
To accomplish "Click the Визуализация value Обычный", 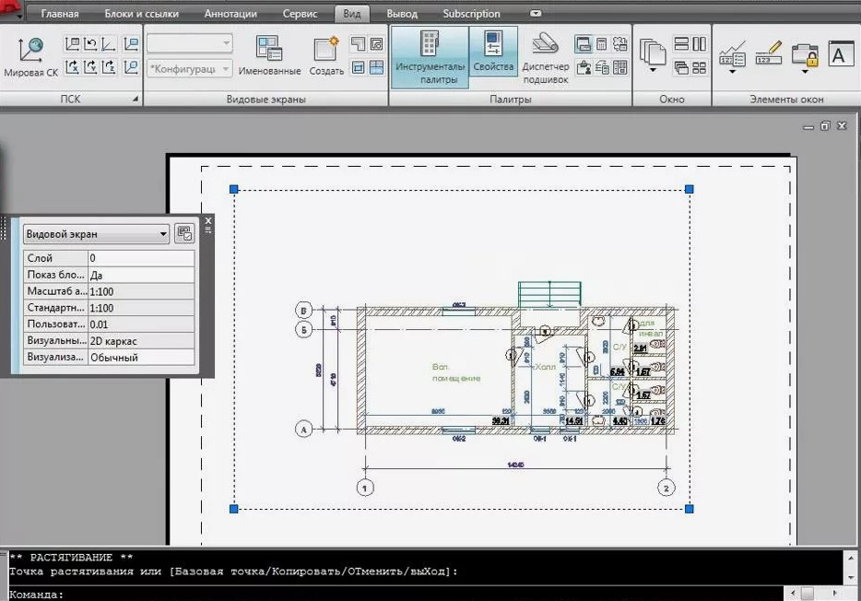I will point(141,358).
